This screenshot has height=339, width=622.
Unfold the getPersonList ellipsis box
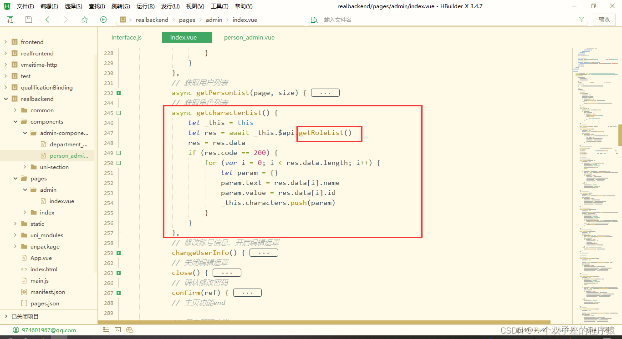click(325, 93)
